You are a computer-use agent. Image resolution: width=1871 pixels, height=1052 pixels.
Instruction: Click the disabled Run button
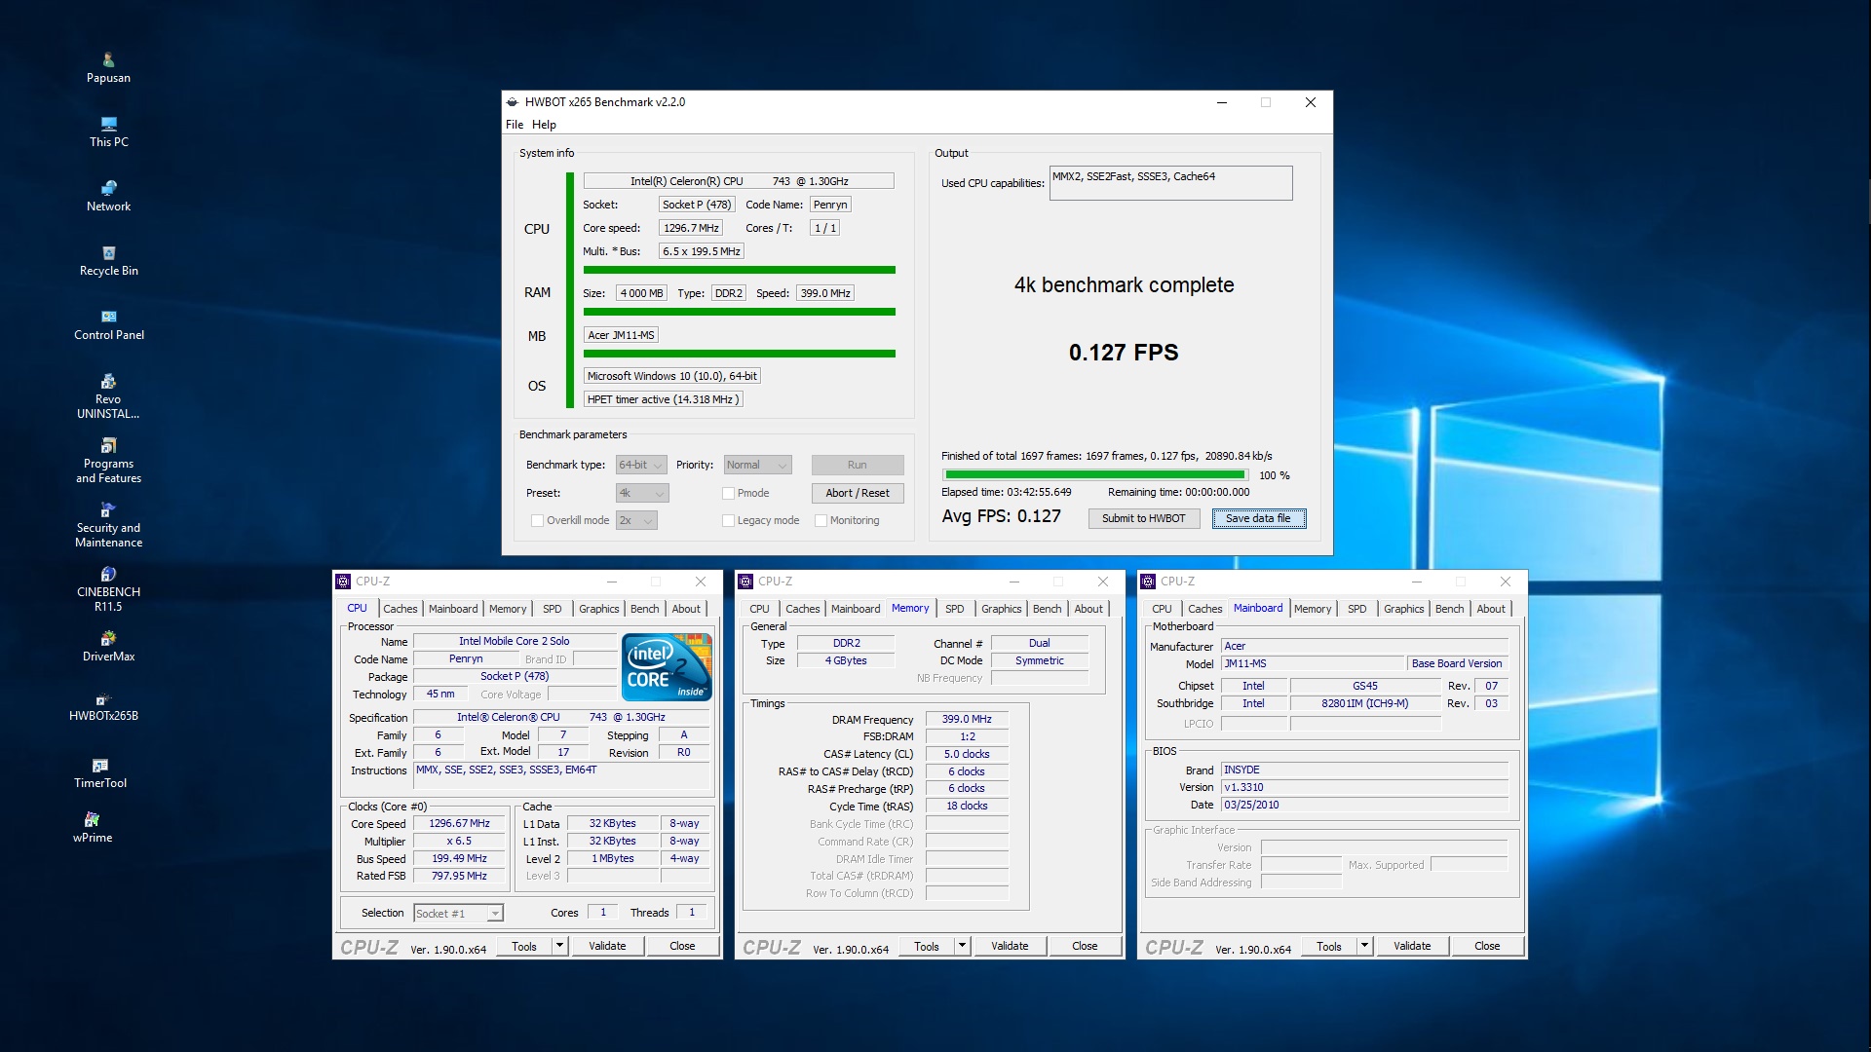click(x=858, y=466)
